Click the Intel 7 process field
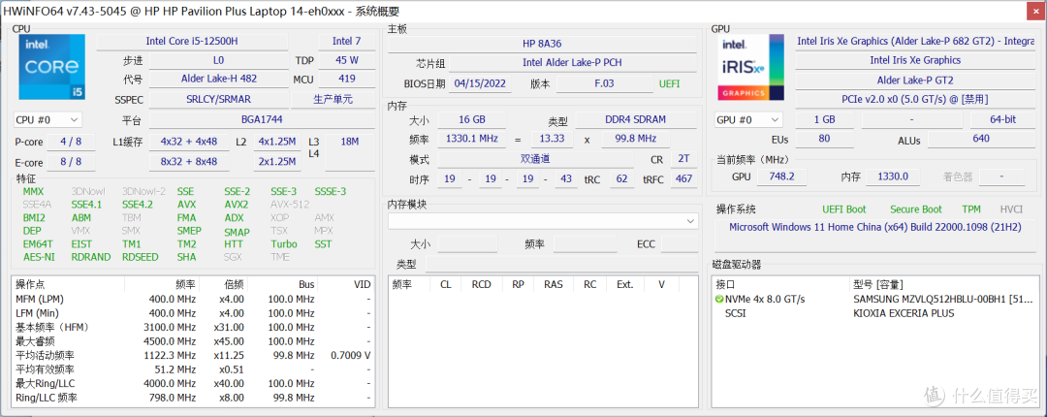The image size is (1047, 417). [x=346, y=42]
